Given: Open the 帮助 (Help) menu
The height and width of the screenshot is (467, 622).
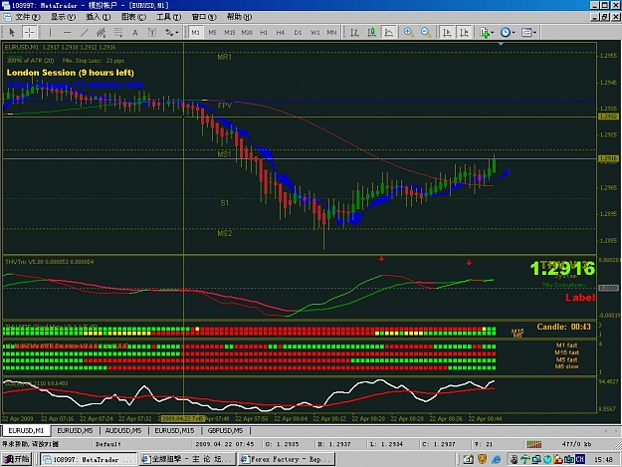Looking at the screenshot, I should 239,17.
